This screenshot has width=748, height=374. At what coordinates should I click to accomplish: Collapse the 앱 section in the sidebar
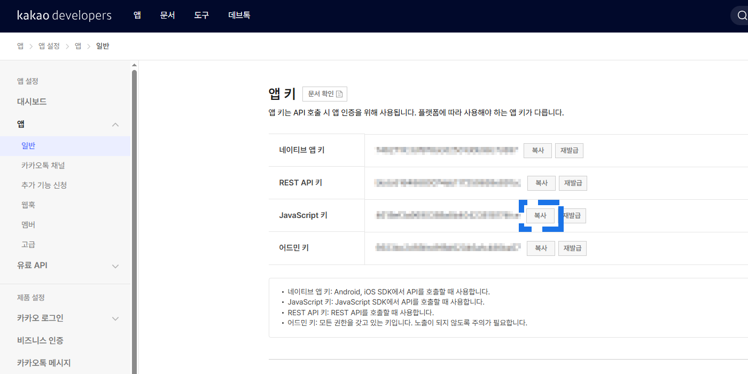pos(115,124)
